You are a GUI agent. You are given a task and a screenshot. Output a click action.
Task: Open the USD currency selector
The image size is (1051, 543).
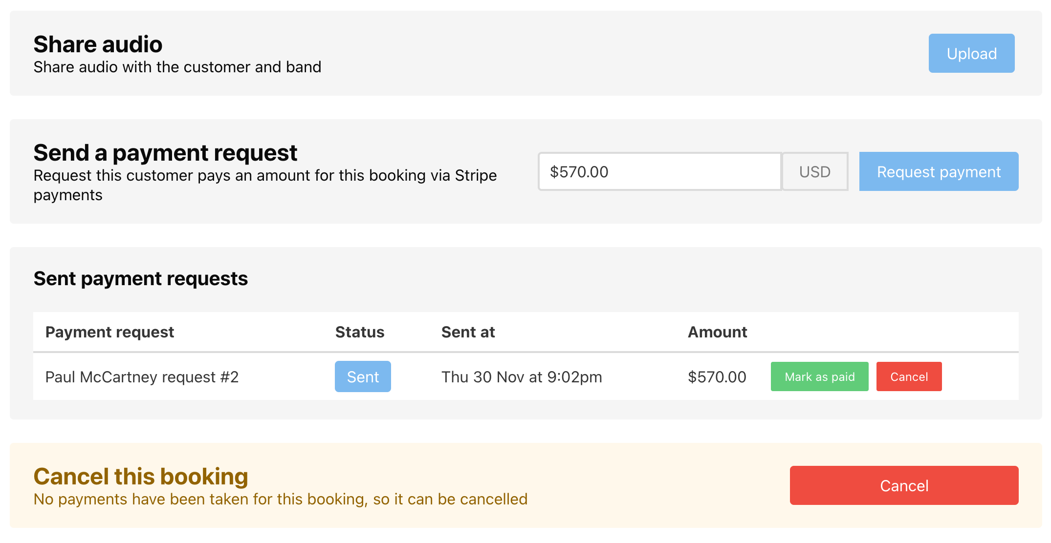click(x=814, y=171)
